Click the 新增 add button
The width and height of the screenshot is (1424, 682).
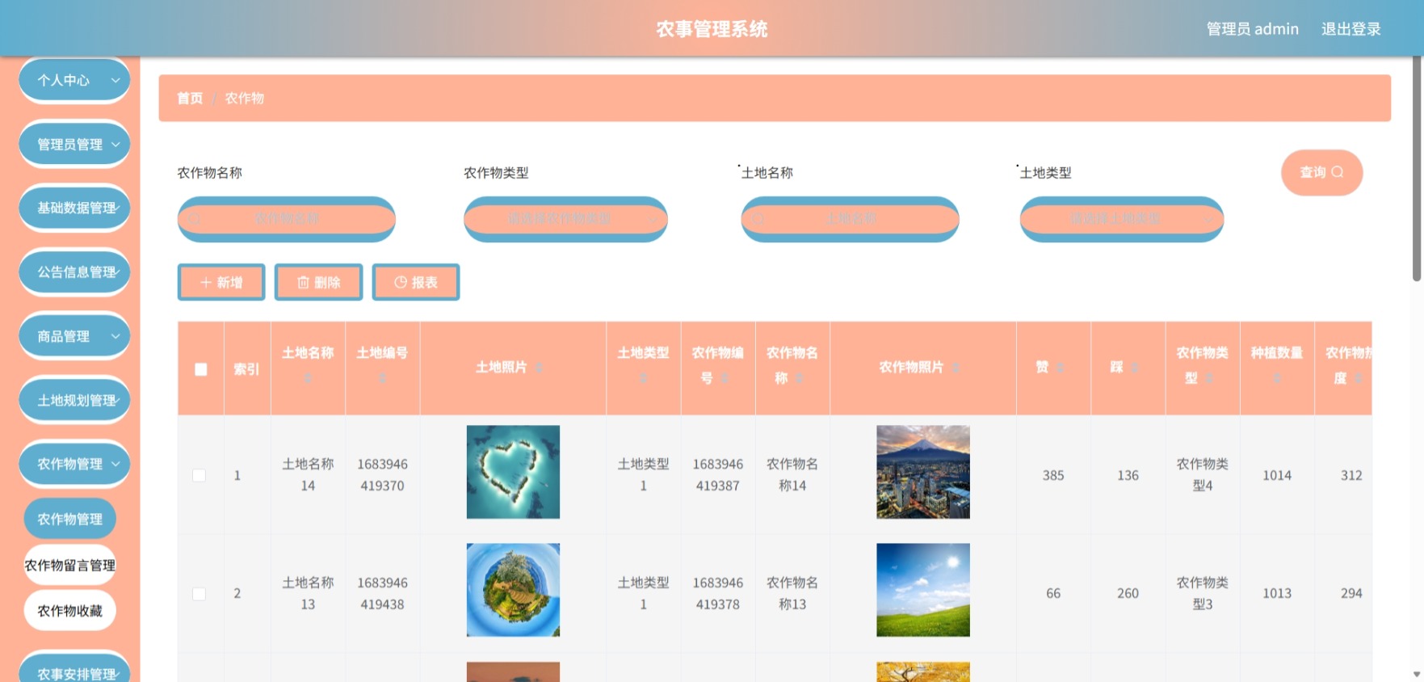pyautogui.click(x=221, y=283)
